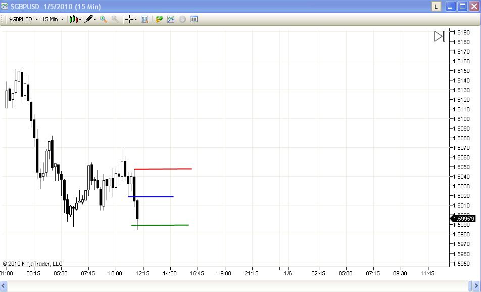481x292 pixels.
Task: Expand the chart style dropdown arrow
Action: (x=80, y=20)
